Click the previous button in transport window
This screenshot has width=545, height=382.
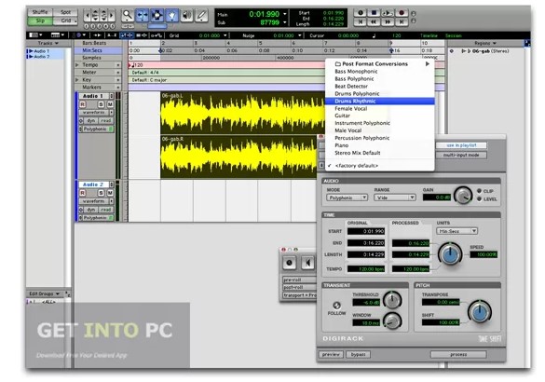pos(307,263)
